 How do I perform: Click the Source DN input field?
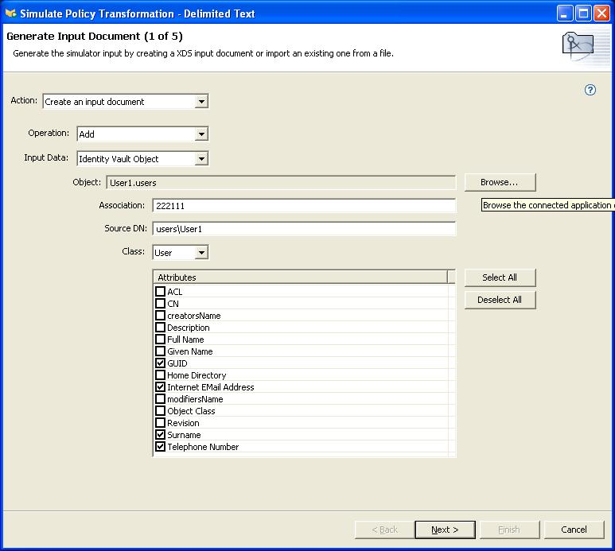click(x=304, y=229)
